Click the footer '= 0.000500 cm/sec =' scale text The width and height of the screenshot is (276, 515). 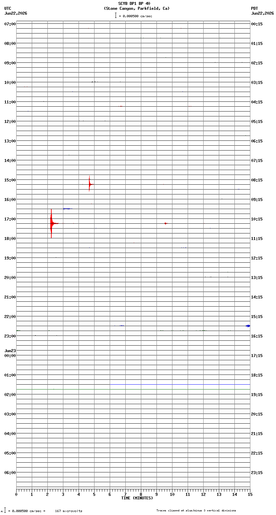(27, 511)
